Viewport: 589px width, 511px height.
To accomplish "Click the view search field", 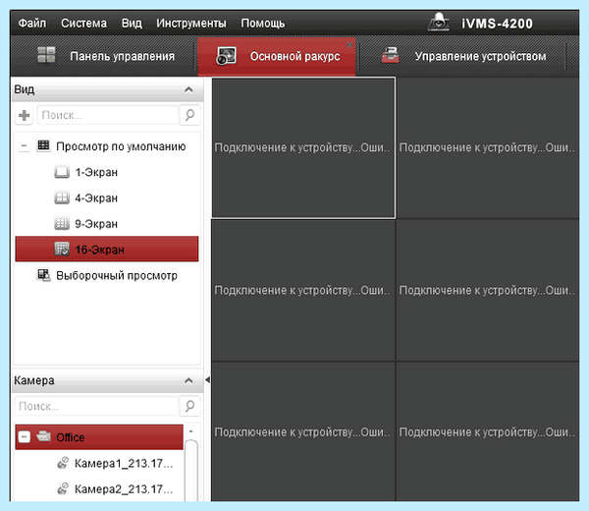I will (108, 115).
